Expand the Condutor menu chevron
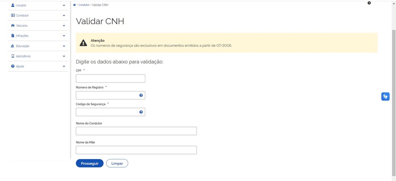Screen dimensions: 396x181 coord(64,15)
